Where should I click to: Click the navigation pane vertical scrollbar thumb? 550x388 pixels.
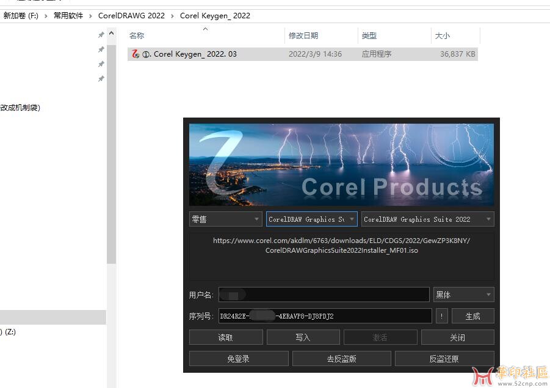pyautogui.click(x=112, y=154)
